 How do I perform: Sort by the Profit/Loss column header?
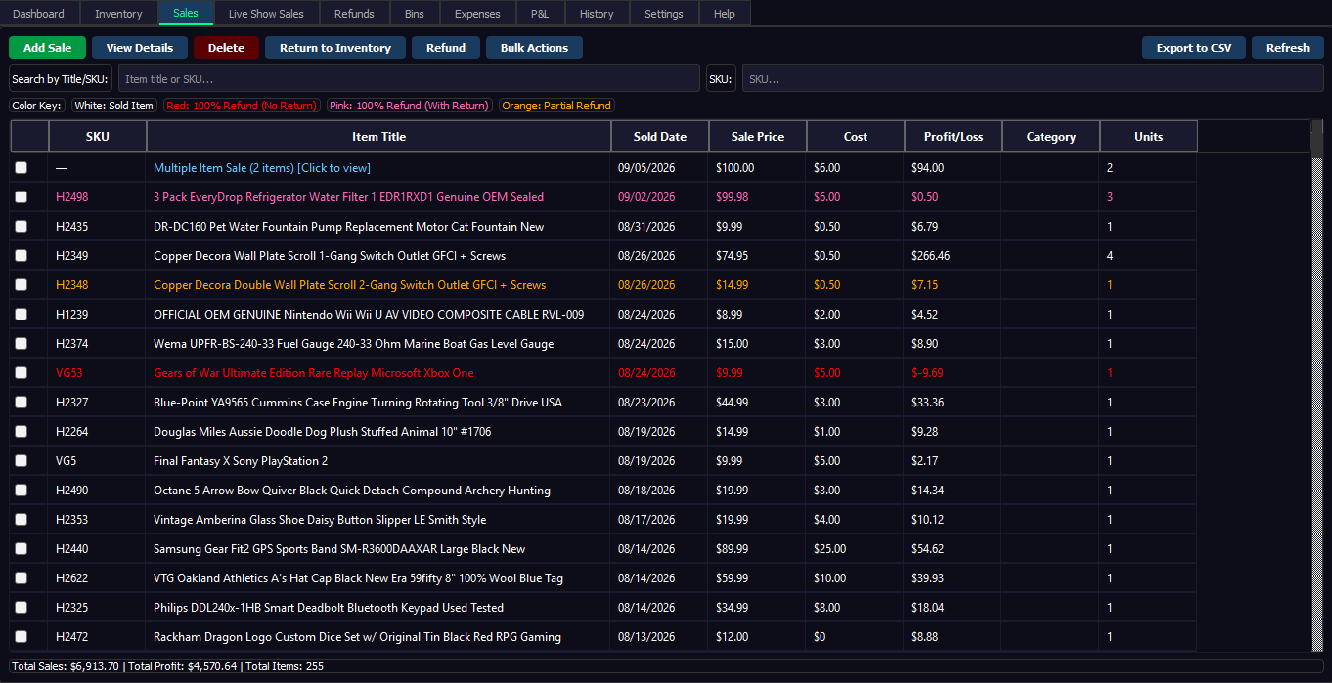click(954, 137)
